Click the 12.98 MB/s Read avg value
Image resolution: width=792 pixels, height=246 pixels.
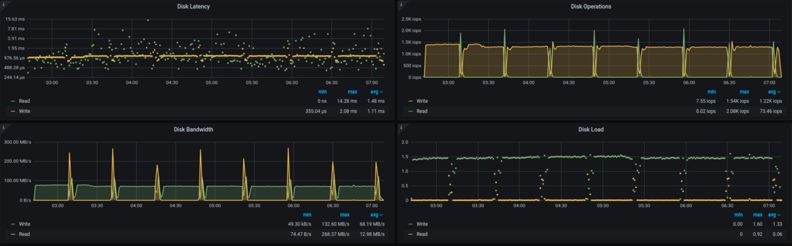(x=372, y=233)
